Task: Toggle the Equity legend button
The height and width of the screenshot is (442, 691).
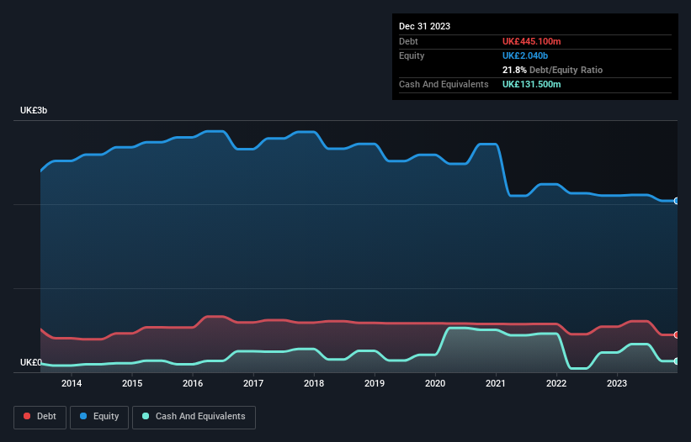Action: point(99,417)
